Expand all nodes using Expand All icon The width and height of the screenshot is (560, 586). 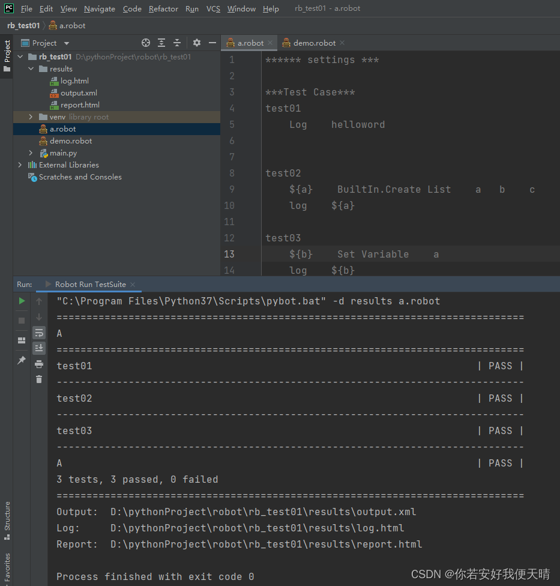pos(161,43)
